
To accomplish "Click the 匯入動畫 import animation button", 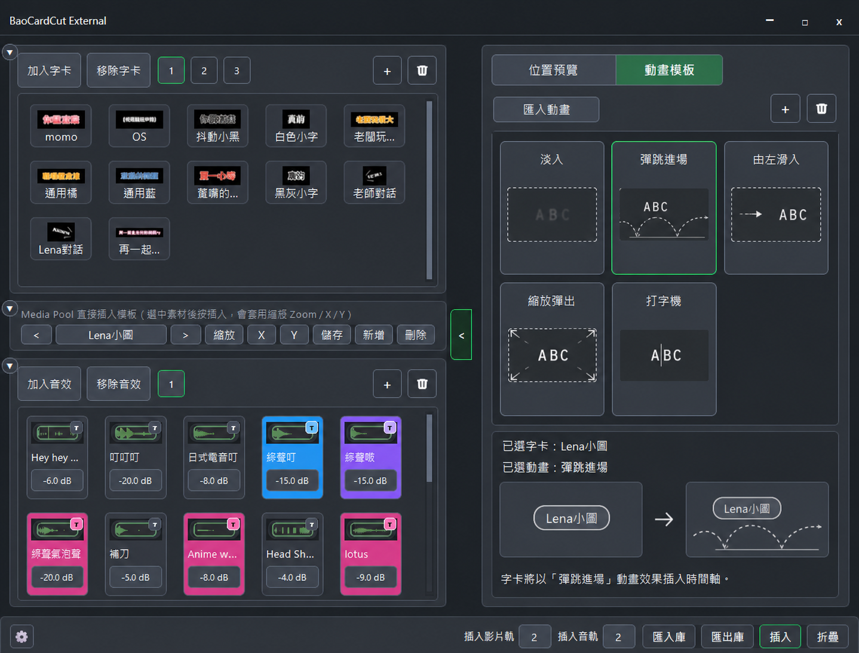I will pos(546,109).
